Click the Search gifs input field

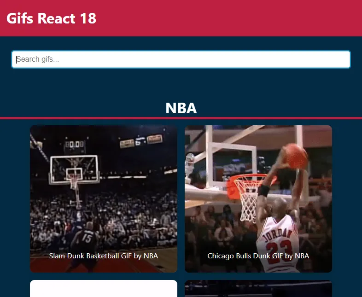[181, 59]
